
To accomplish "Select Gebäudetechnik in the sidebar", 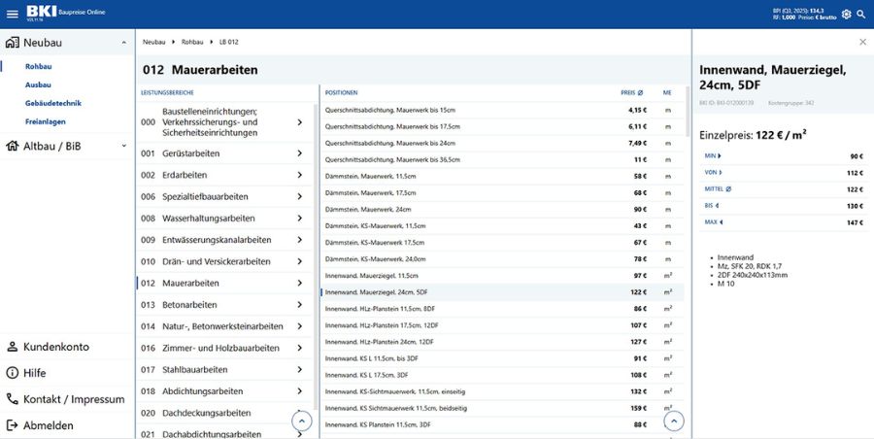I will pos(53,103).
